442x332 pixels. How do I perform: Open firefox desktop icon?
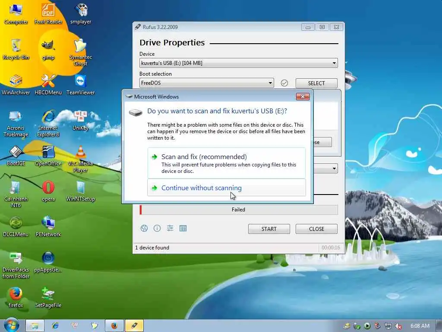tap(16, 297)
